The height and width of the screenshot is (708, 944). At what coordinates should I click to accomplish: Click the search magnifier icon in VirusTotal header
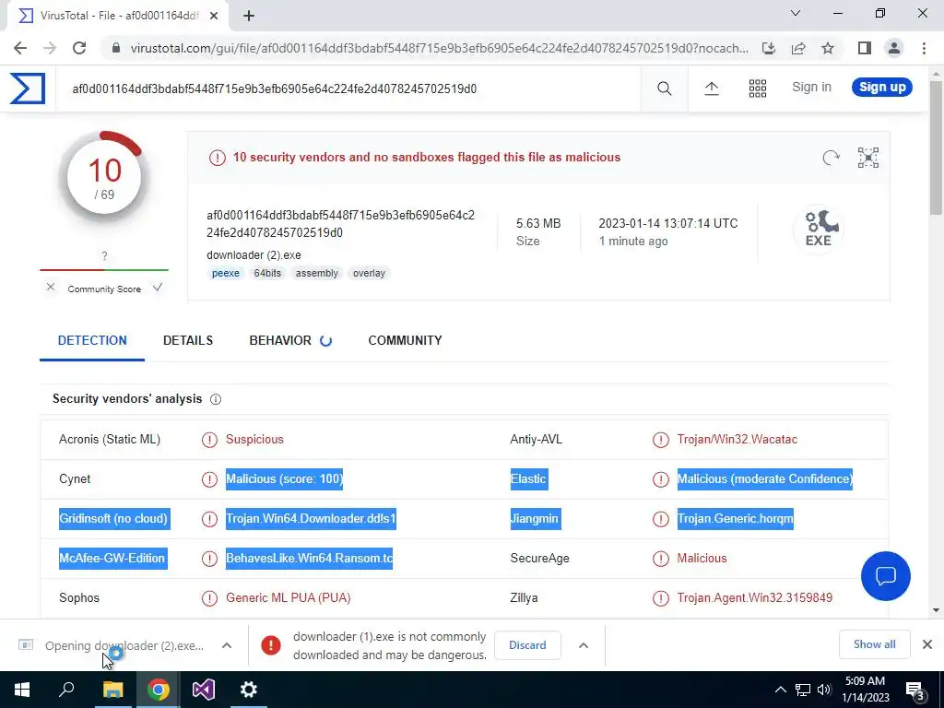click(664, 88)
